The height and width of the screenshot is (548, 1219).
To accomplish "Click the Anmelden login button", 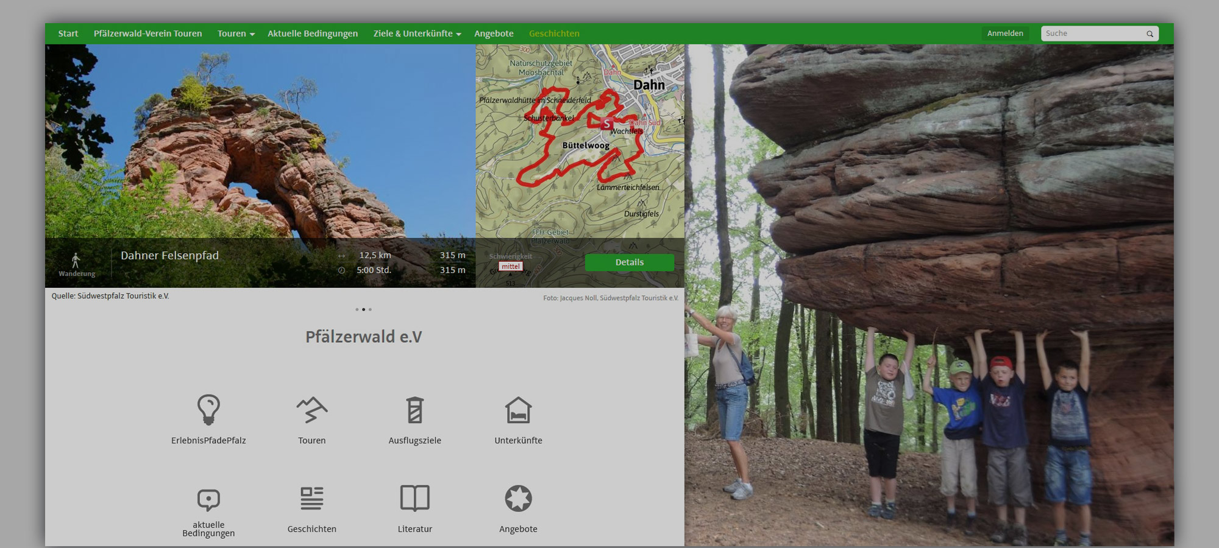I will tap(1005, 33).
